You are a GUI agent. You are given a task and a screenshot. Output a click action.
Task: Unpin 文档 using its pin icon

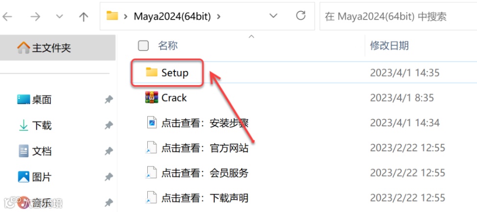pyautogui.click(x=109, y=151)
